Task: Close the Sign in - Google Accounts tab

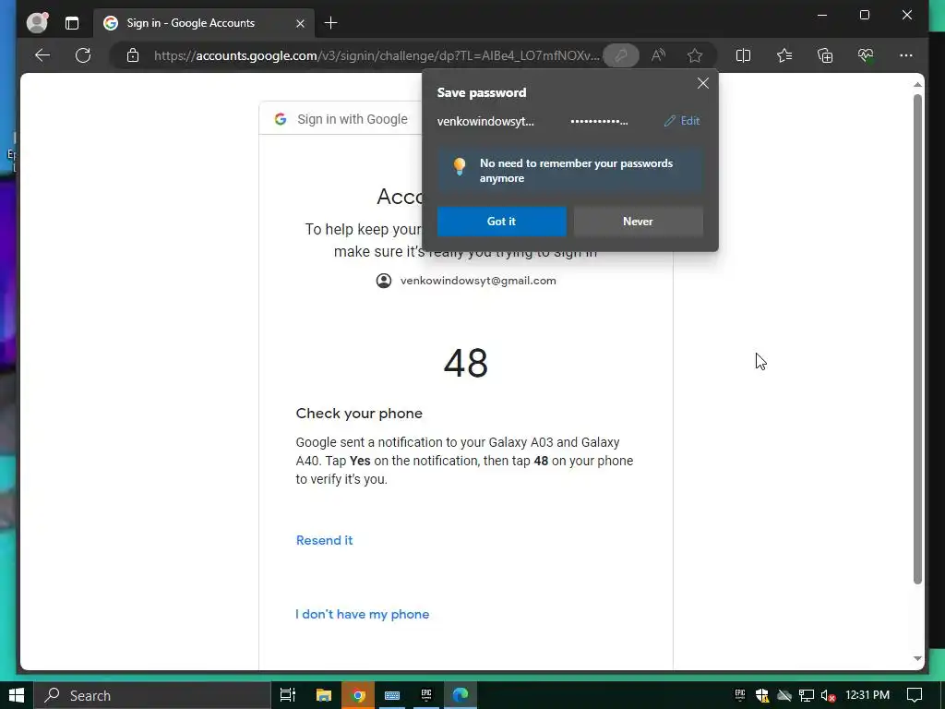Action: pyautogui.click(x=300, y=23)
